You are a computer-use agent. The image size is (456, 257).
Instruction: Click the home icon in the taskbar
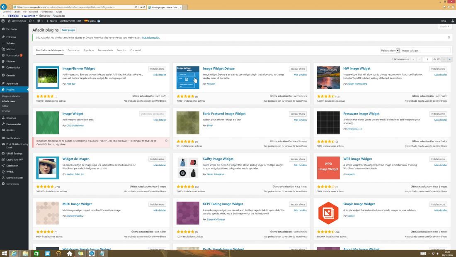pyautogui.click(x=70, y=254)
